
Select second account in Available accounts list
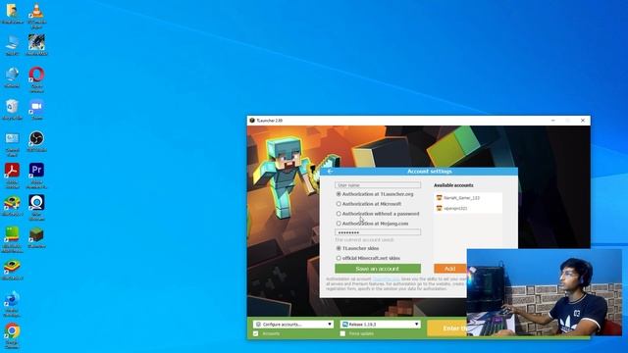[x=468, y=208]
